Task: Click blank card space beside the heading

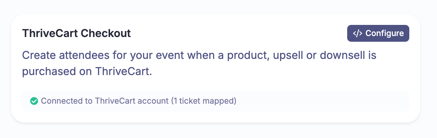Action: pos(236,33)
